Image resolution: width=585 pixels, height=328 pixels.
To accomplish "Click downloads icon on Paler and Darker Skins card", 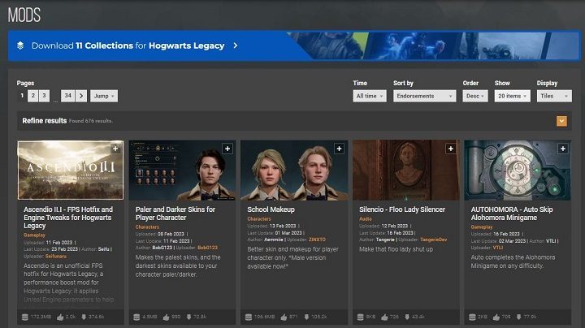I will coord(188,317).
